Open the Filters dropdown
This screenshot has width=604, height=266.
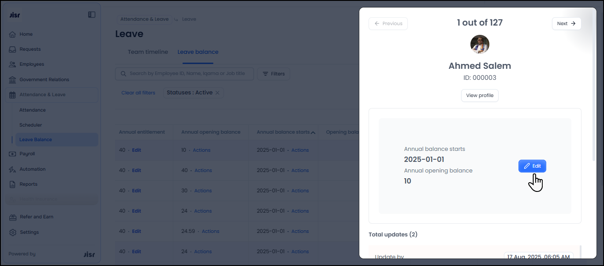coord(273,74)
